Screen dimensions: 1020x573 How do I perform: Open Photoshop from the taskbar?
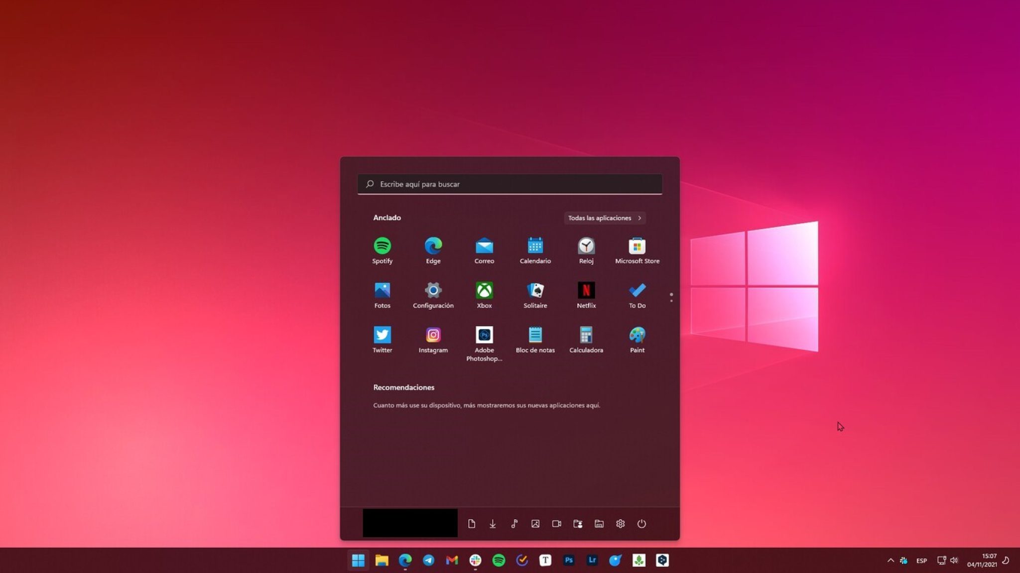tap(568, 560)
